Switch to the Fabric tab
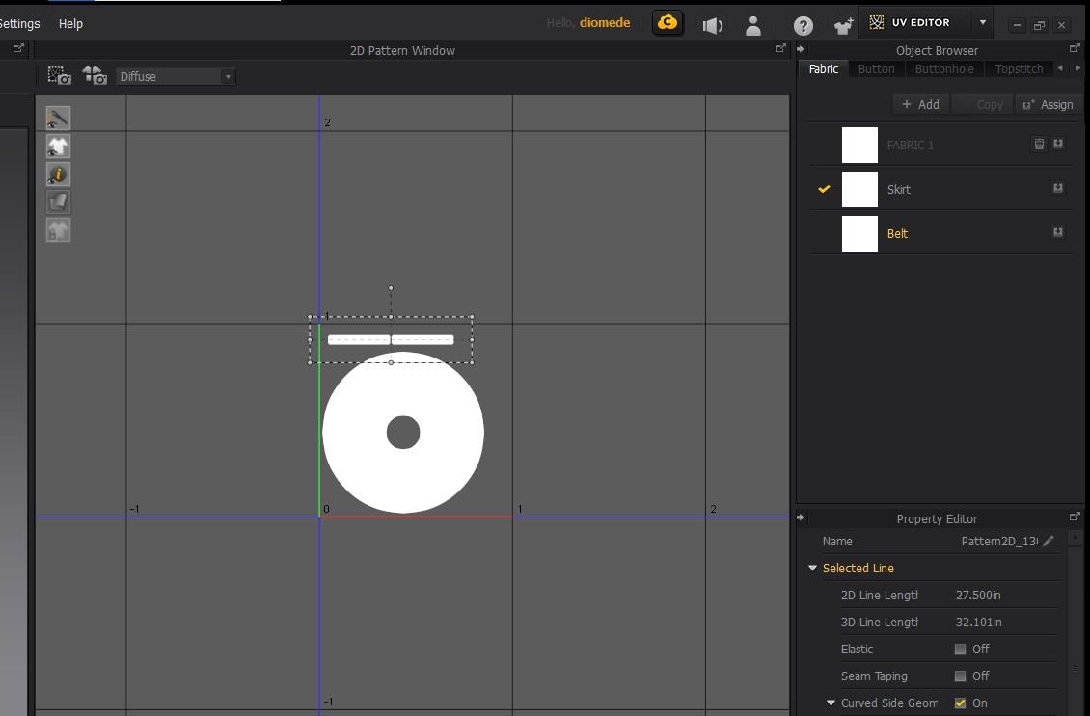 click(x=823, y=68)
